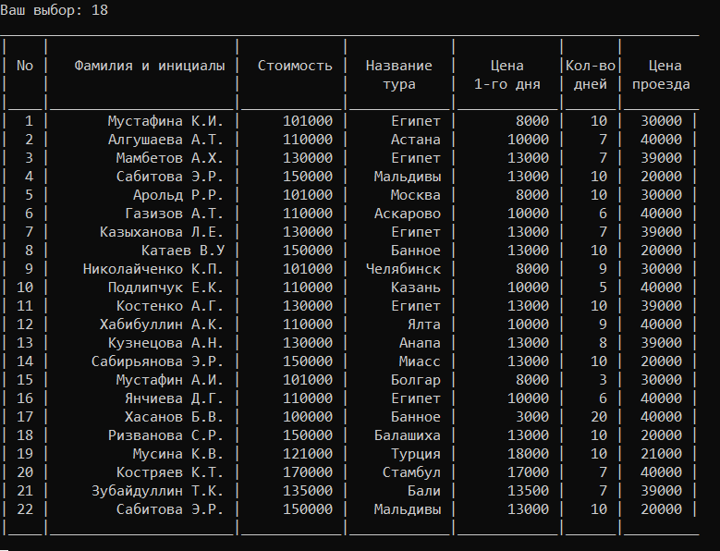Click the tour name 'Ялта'
720x551 pixels.
coord(424,324)
